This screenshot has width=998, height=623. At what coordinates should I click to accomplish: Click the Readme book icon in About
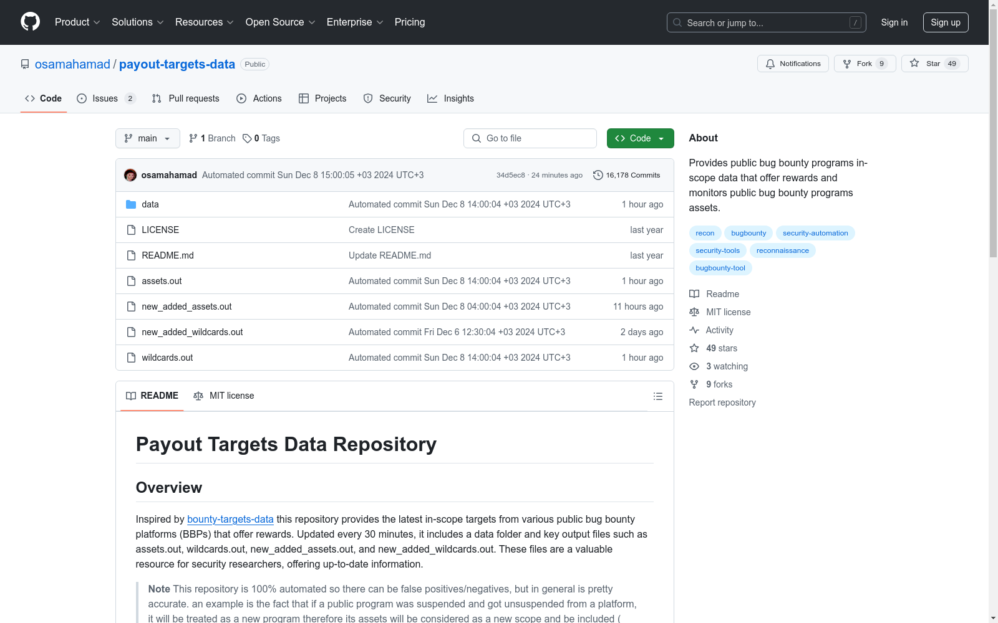(x=694, y=294)
